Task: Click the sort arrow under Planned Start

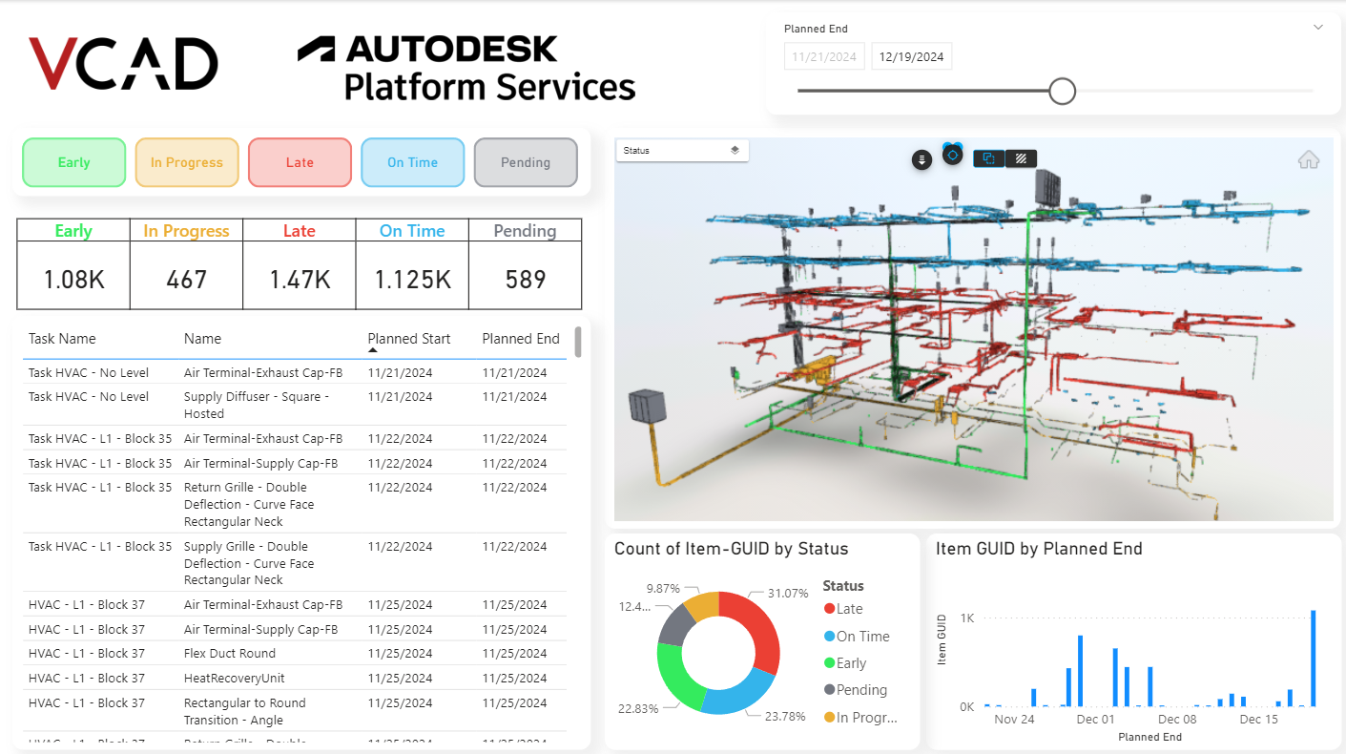Action: click(x=373, y=351)
